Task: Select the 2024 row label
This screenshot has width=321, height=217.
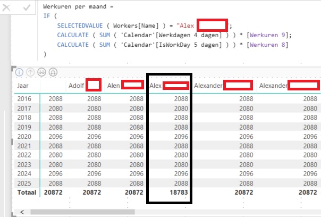Action: click(24, 174)
